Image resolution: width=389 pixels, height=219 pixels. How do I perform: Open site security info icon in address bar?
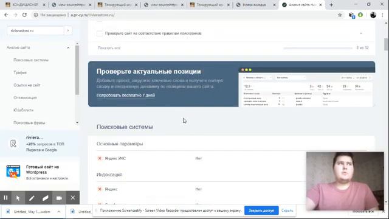[x=36, y=15]
